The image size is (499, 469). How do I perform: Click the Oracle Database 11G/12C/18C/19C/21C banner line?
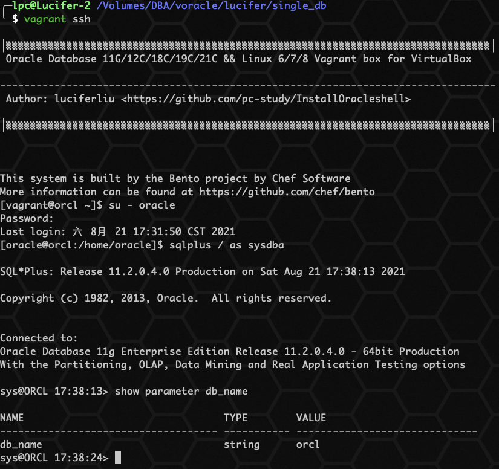point(239,59)
